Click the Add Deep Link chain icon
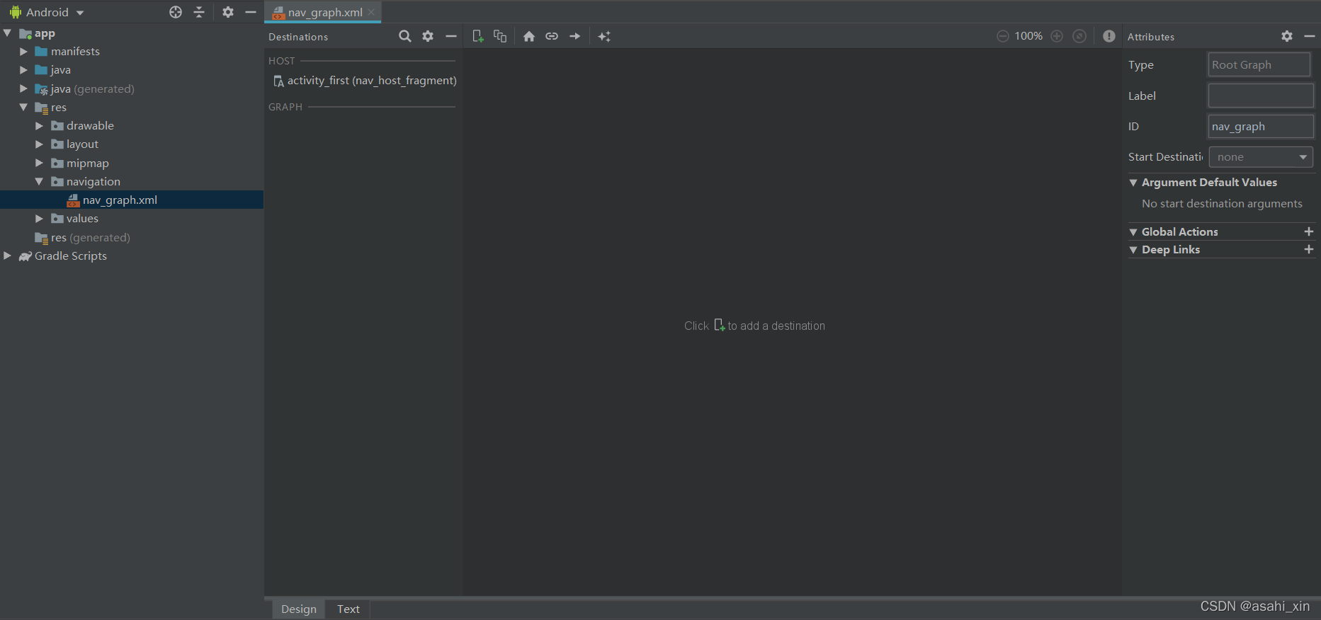Screen dimensions: 1321x620 point(552,36)
